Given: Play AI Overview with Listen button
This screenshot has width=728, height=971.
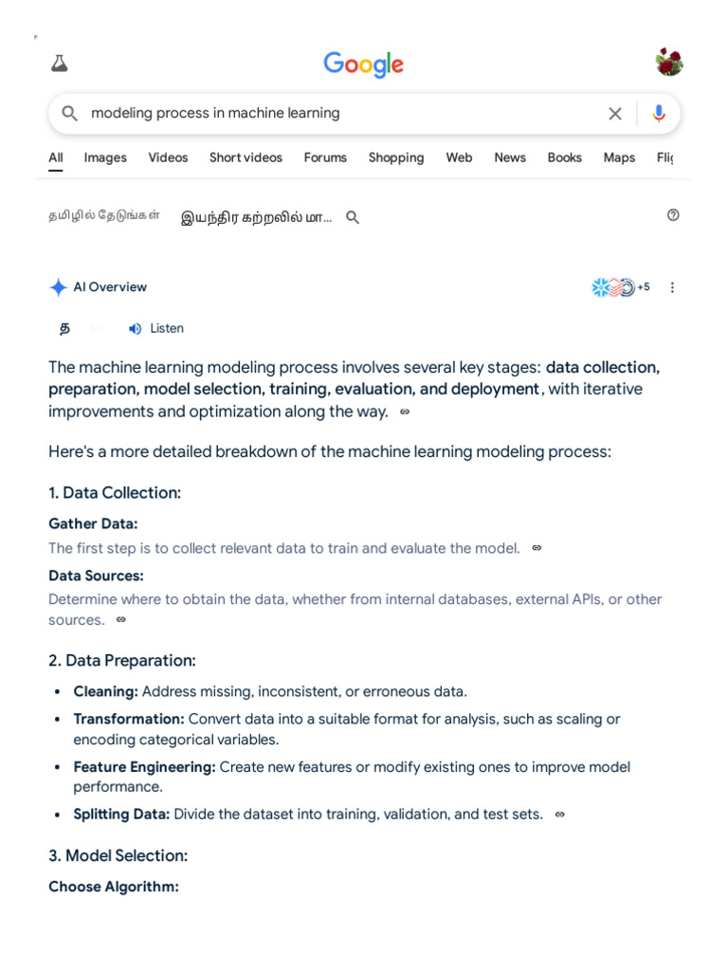Looking at the screenshot, I should click(x=156, y=328).
